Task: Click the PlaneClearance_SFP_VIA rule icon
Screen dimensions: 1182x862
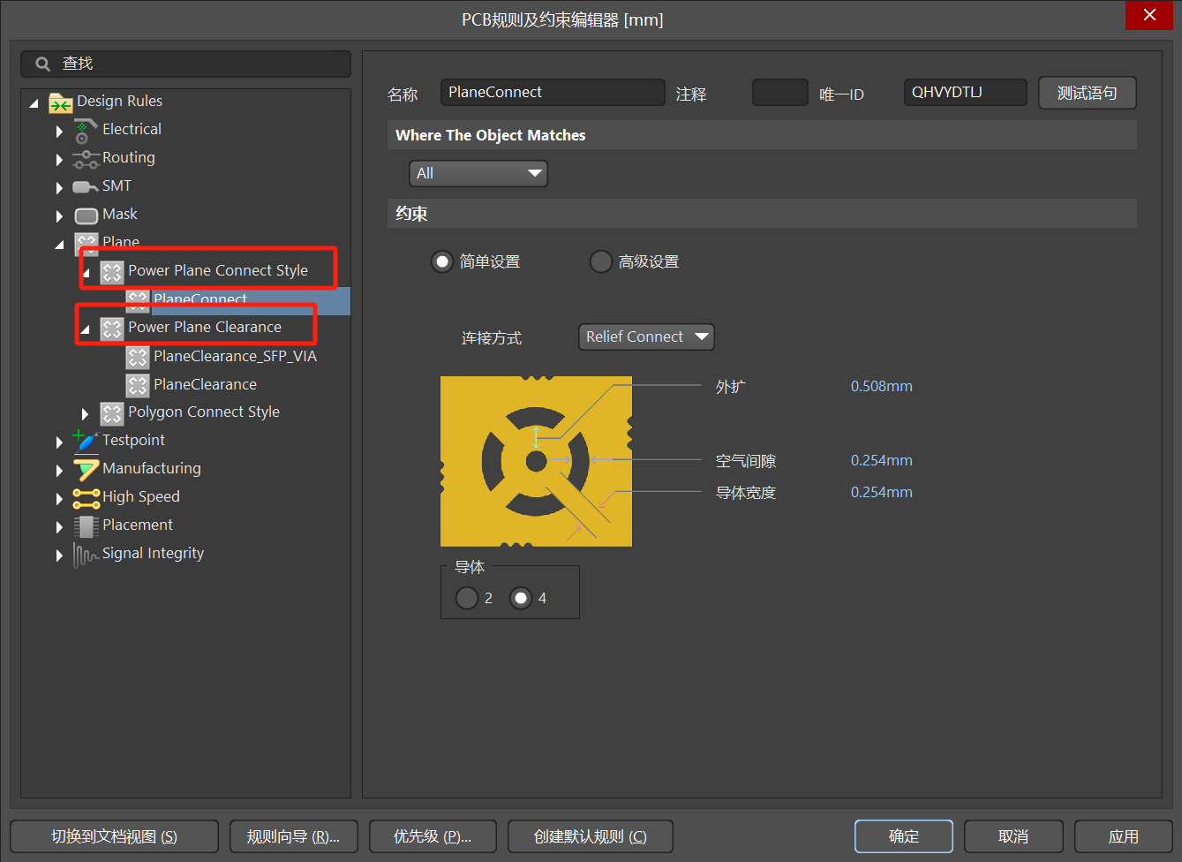Action: [x=137, y=357]
